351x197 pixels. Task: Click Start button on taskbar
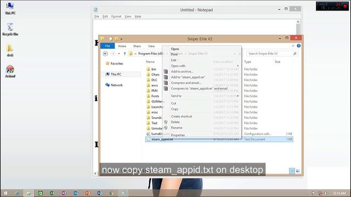click(x=5, y=193)
